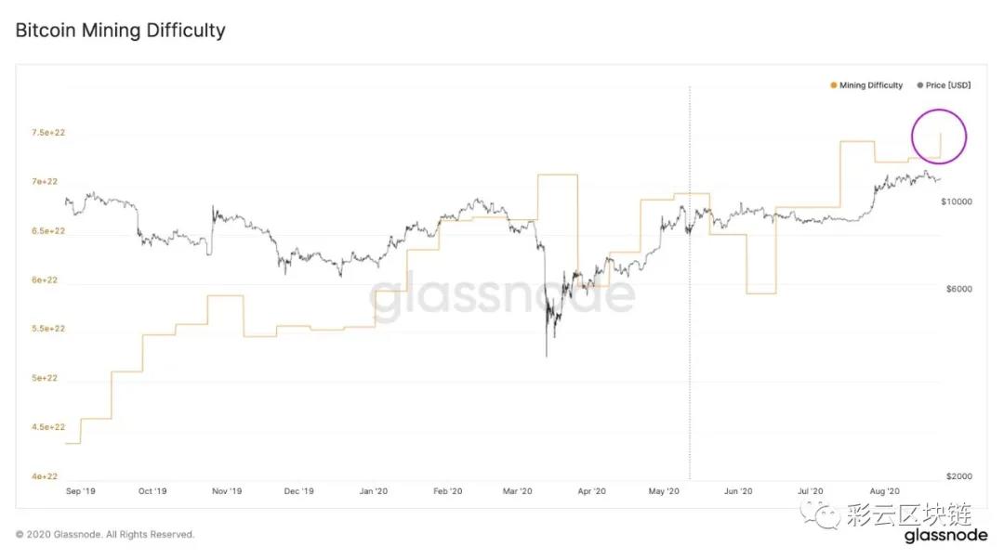This screenshot has width=1004, height=559.
Task: Toggle the Mining Difficulty legend label
Action: (871, 85)
